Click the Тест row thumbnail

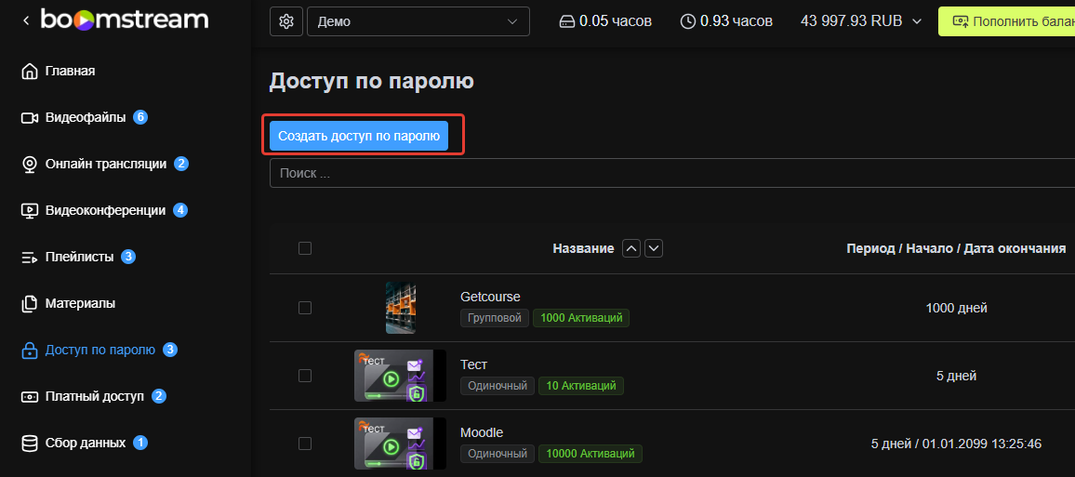coord(401,376)
